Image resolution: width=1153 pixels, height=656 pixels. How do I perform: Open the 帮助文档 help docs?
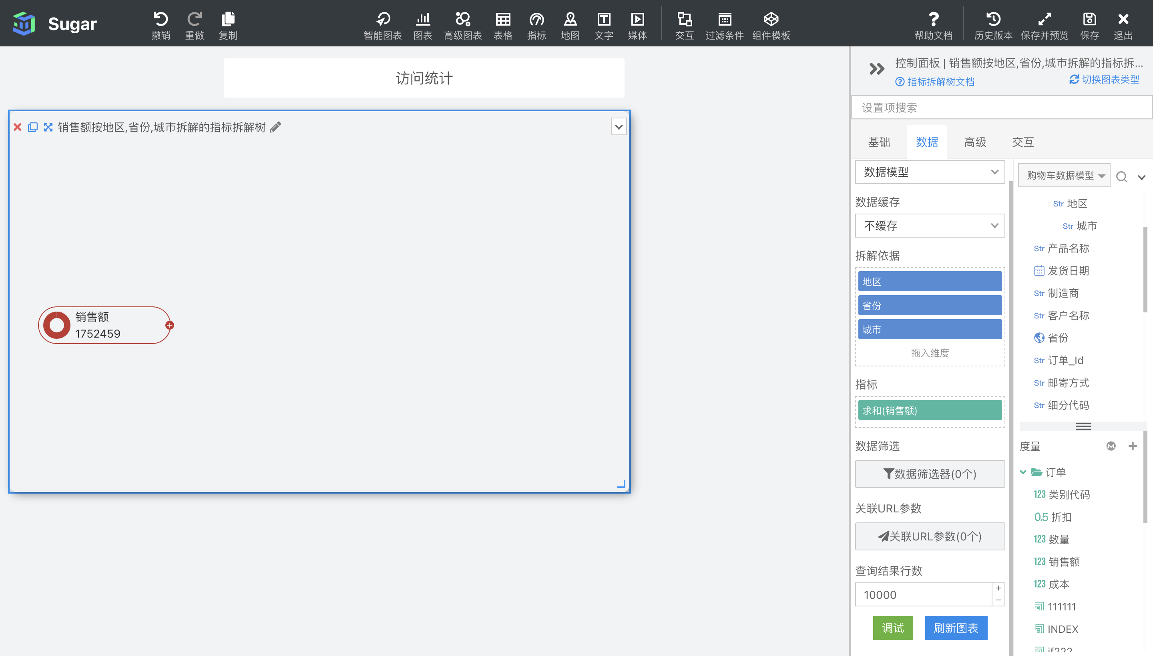point(933,25)
